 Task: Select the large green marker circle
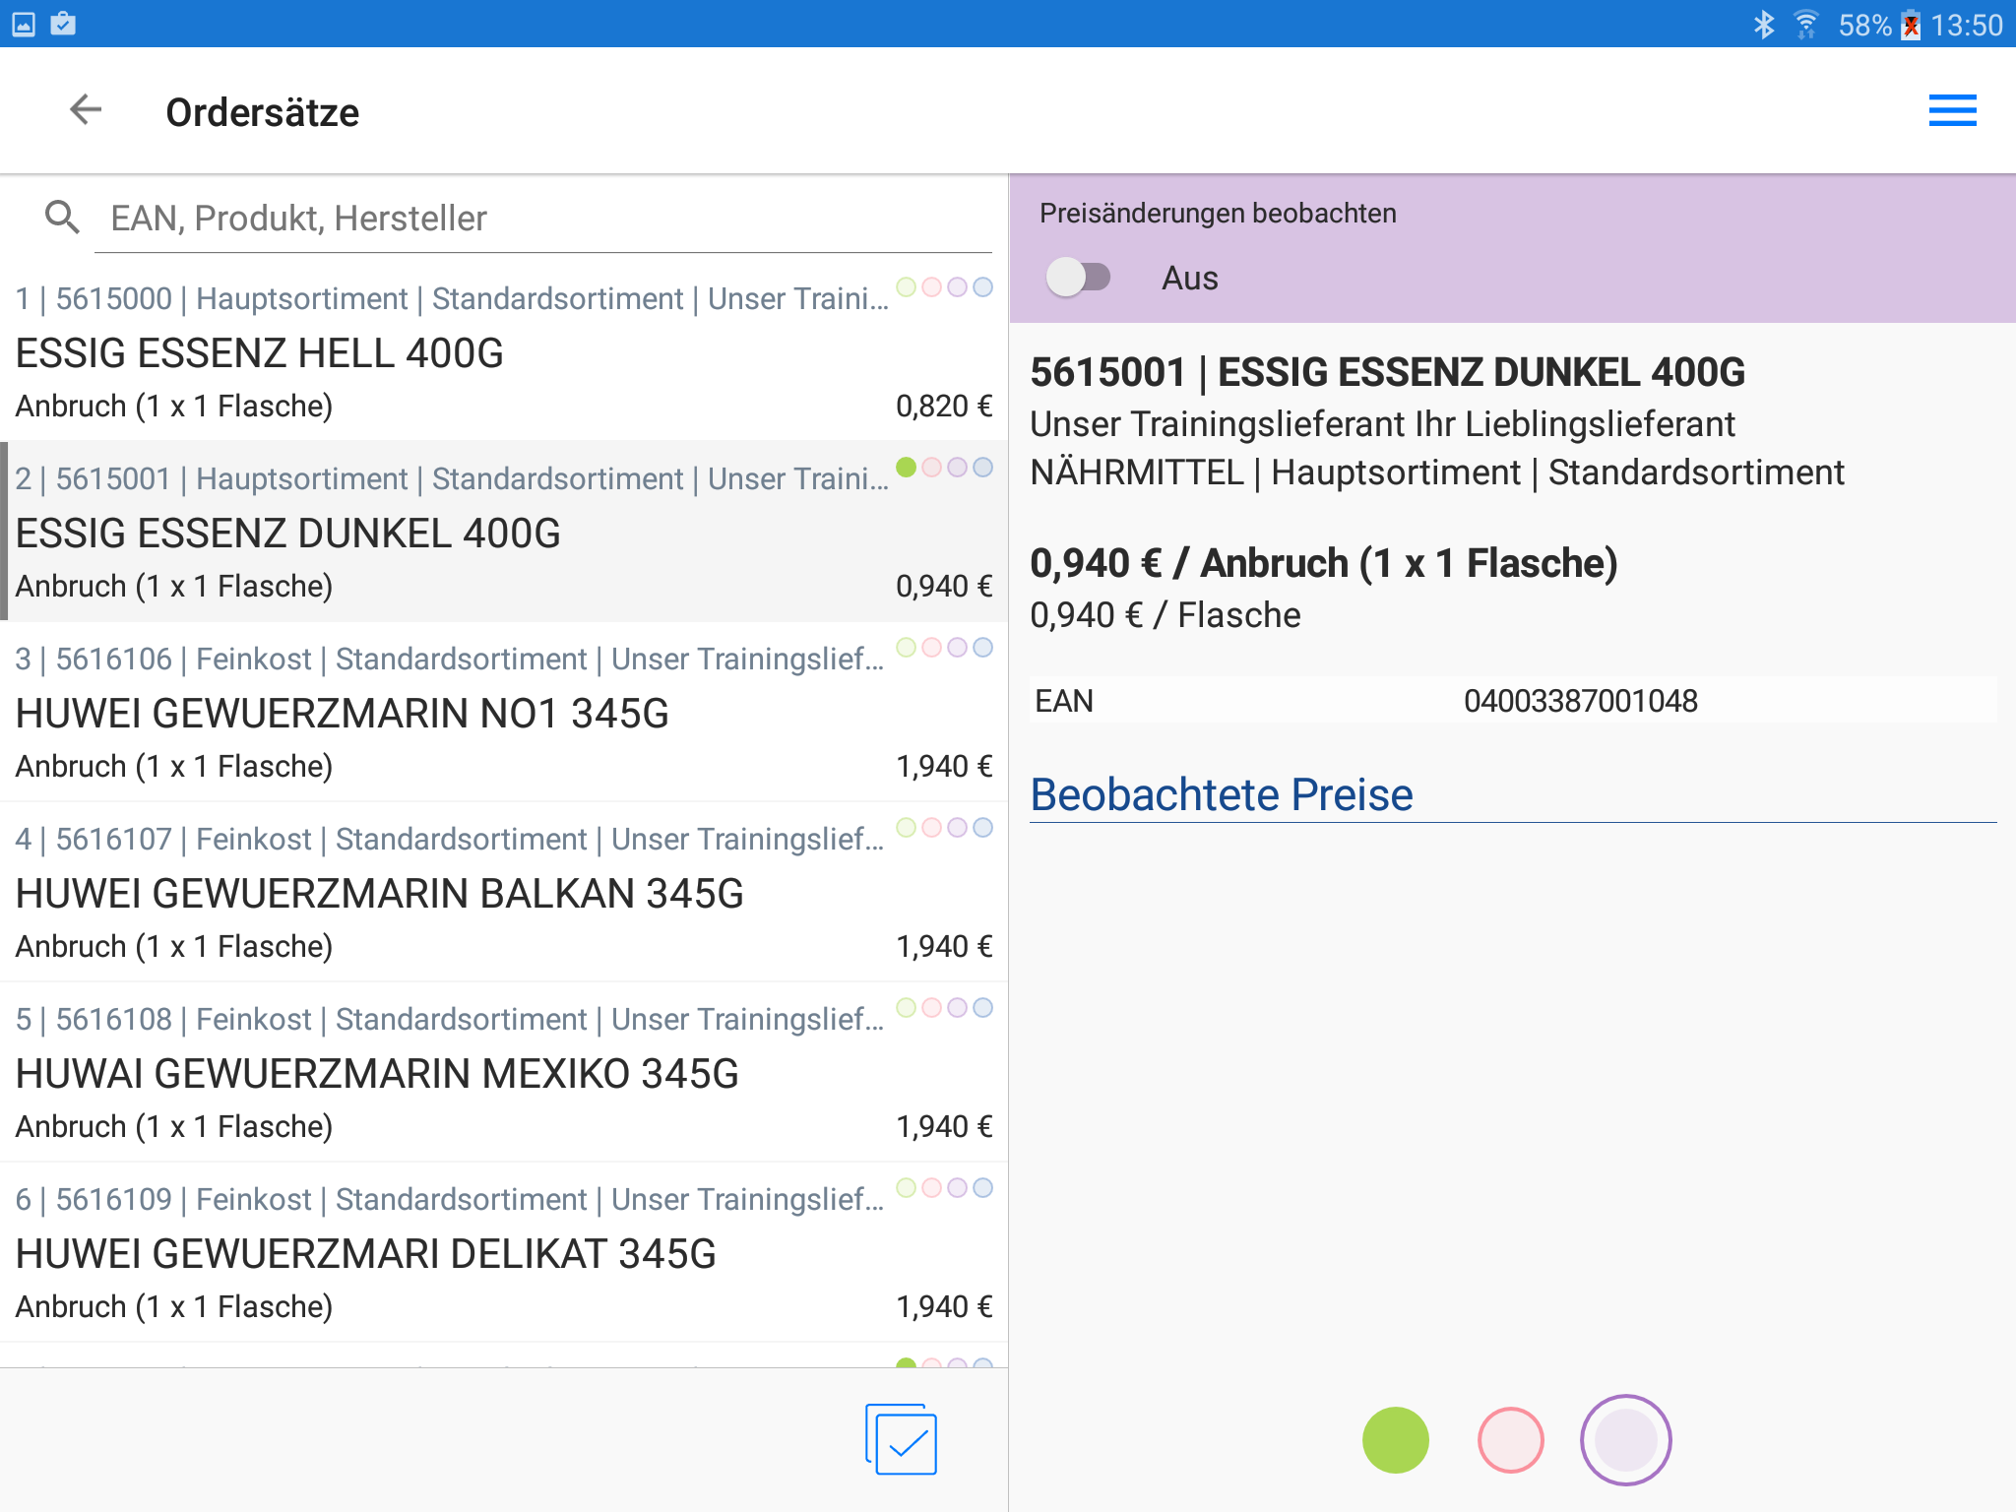tap(1395, 1440)
